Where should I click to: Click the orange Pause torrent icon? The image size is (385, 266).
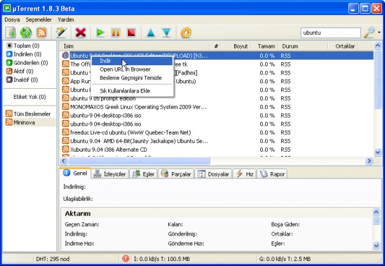click(115, 33)
